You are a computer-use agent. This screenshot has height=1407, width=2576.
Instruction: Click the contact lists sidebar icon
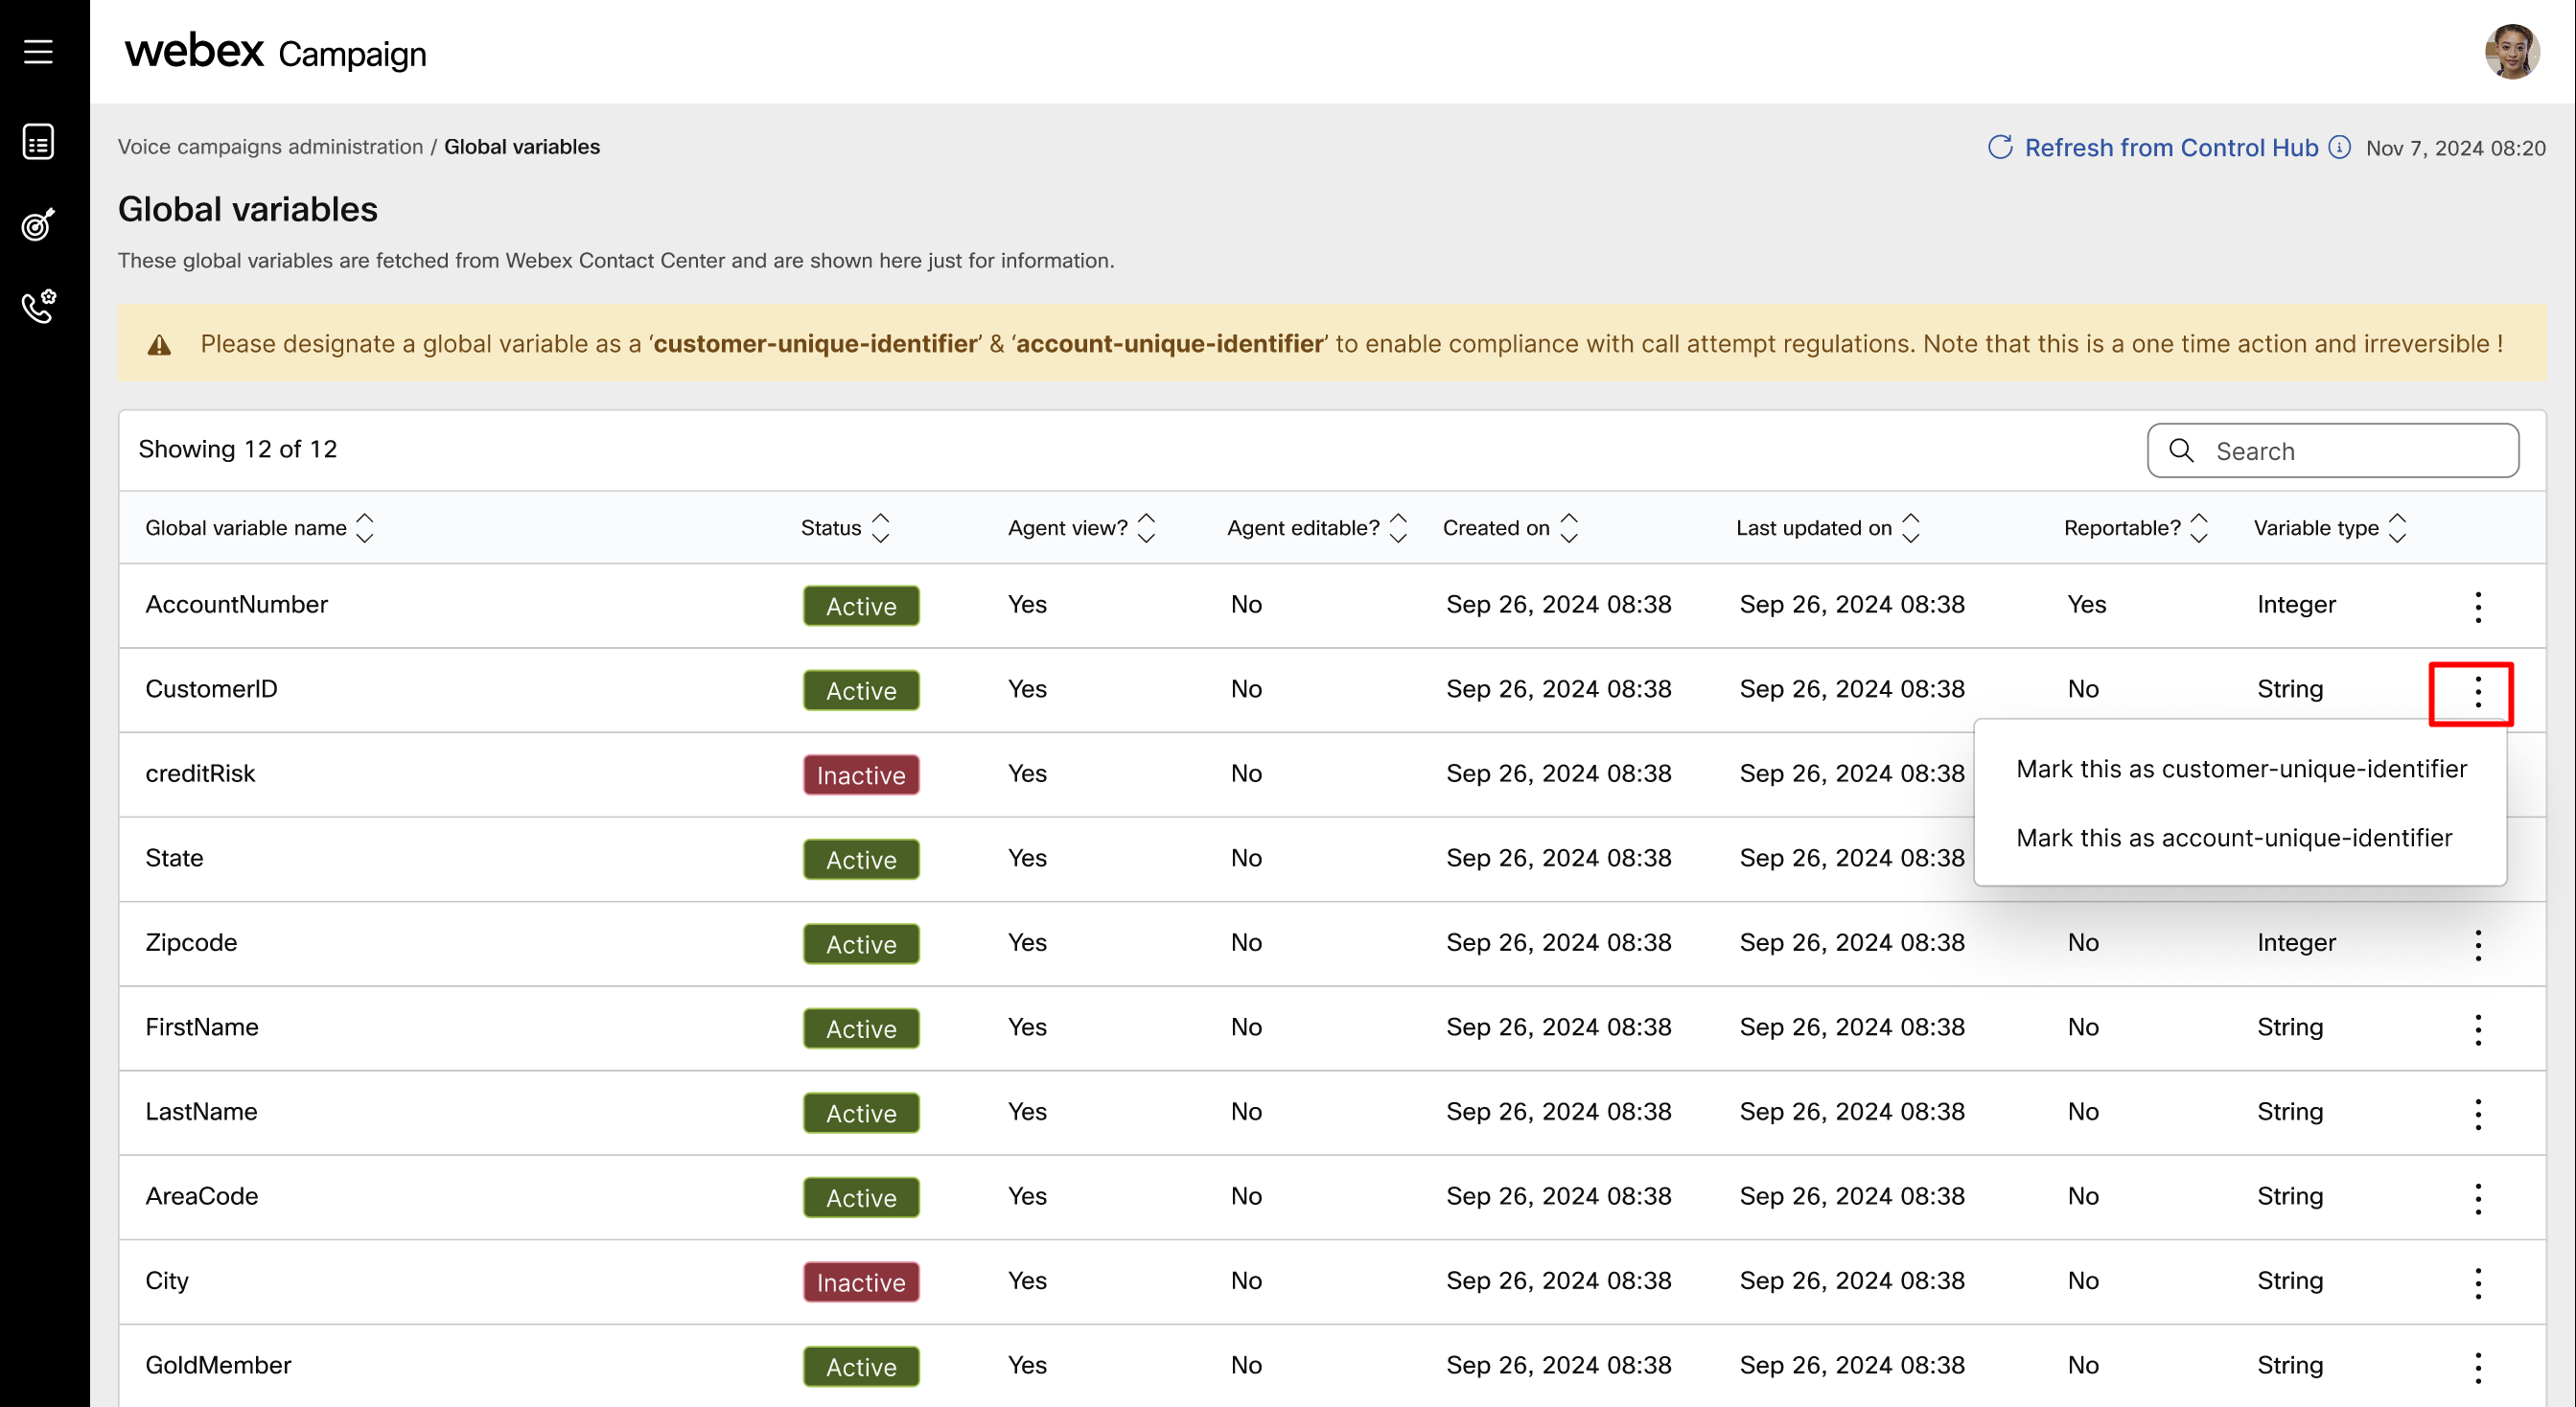pyautogui.click(x=38, y=142)
